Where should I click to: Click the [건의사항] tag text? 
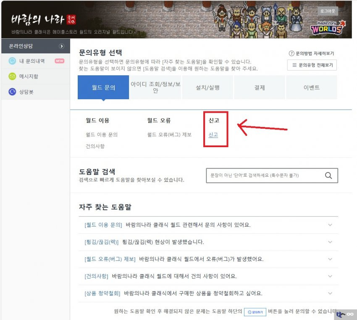coord(96,276)
